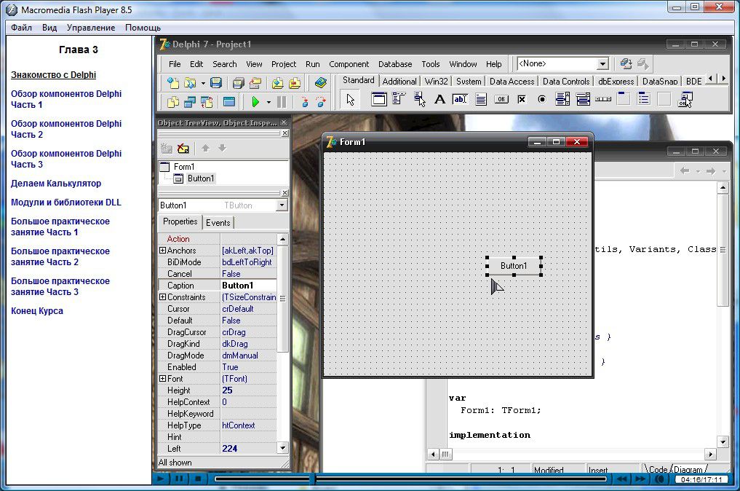Screen dimensions: 740x491
Task: Open the desktop <None> combo box
Action: tap(562, 63)
